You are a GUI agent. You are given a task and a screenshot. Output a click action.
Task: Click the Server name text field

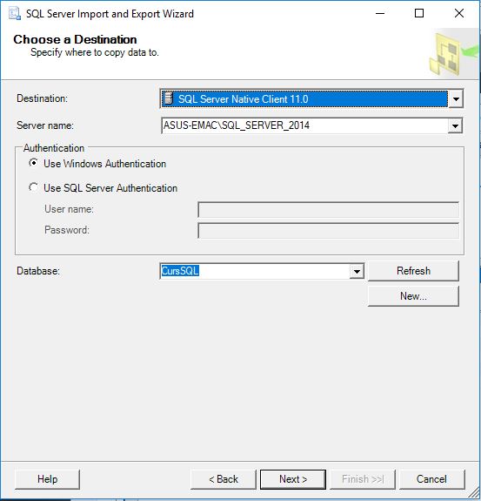(x=305, y=125)
